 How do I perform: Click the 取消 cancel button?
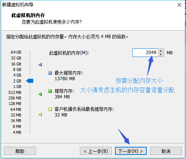coord(166,151)
